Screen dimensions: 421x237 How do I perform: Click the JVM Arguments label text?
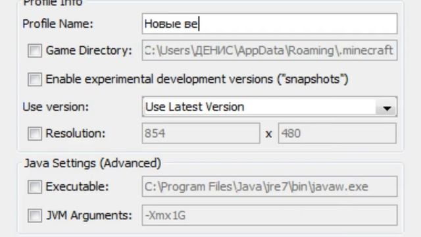[89, 215]
